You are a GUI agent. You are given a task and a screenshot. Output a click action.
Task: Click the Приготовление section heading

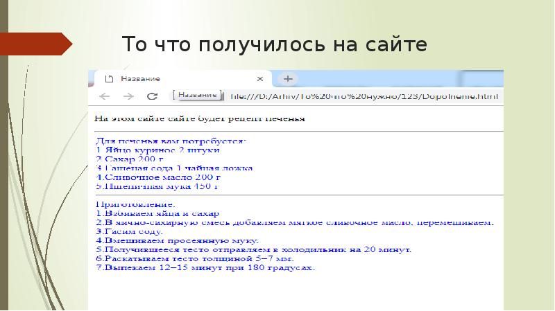[135, 205]
